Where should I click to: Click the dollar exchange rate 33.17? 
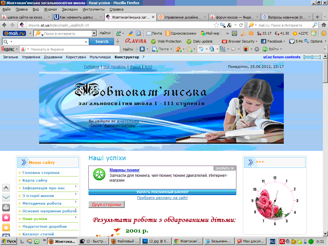(x=264, y=33)
